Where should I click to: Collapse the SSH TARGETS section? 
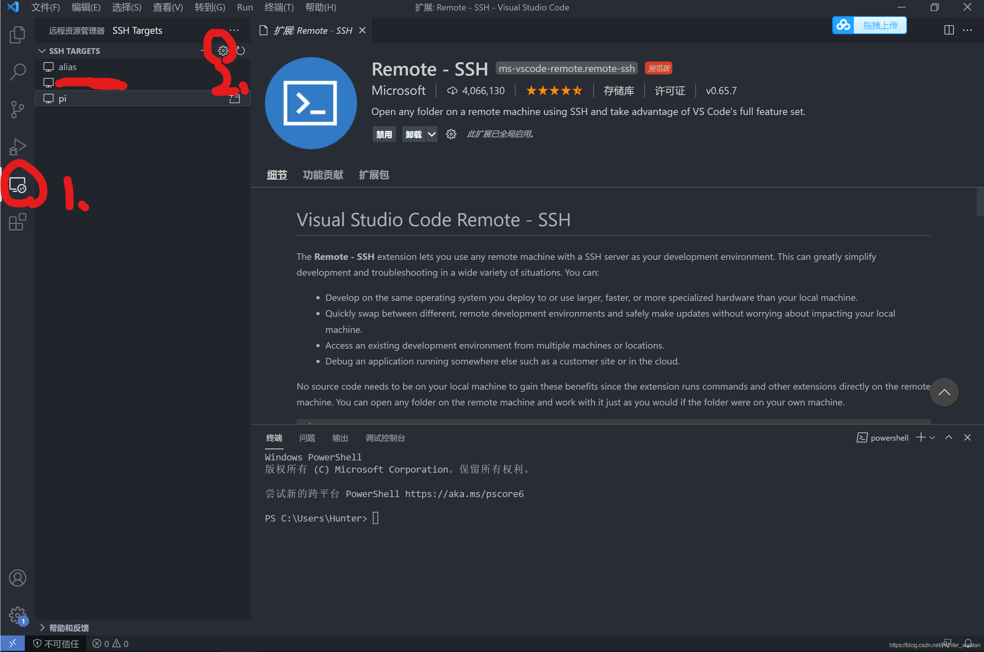(42, 51)
